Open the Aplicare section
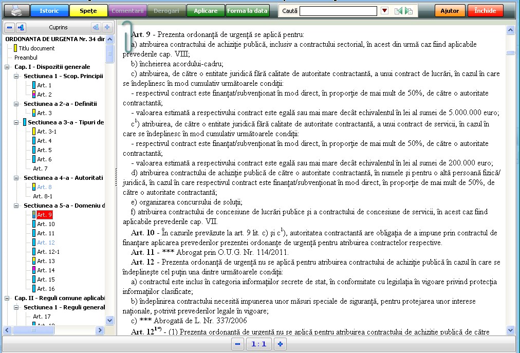The width and height of the screenshot is (520, 353). (206, 11)
